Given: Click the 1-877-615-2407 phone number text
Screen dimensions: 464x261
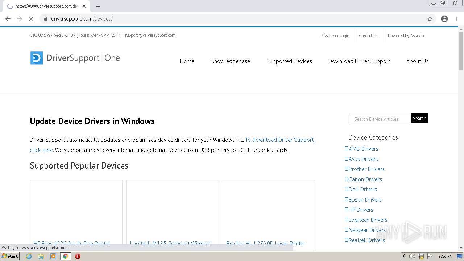Looking at the screenshot, I should [59, 35].
